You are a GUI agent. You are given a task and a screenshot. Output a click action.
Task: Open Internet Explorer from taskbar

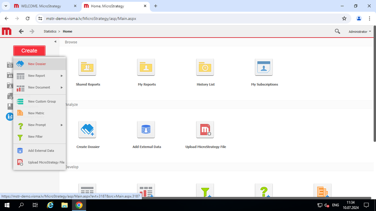(x=50, y=205)
